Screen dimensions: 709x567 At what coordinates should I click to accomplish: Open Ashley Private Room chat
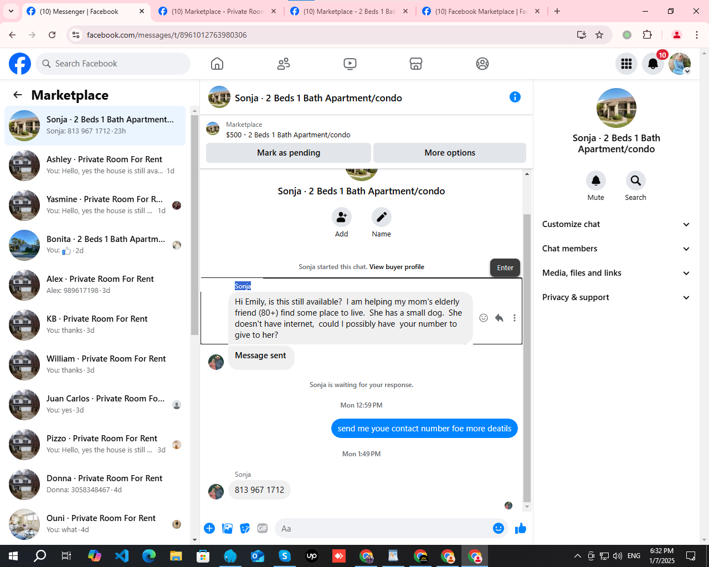click(x=95, y=166)
